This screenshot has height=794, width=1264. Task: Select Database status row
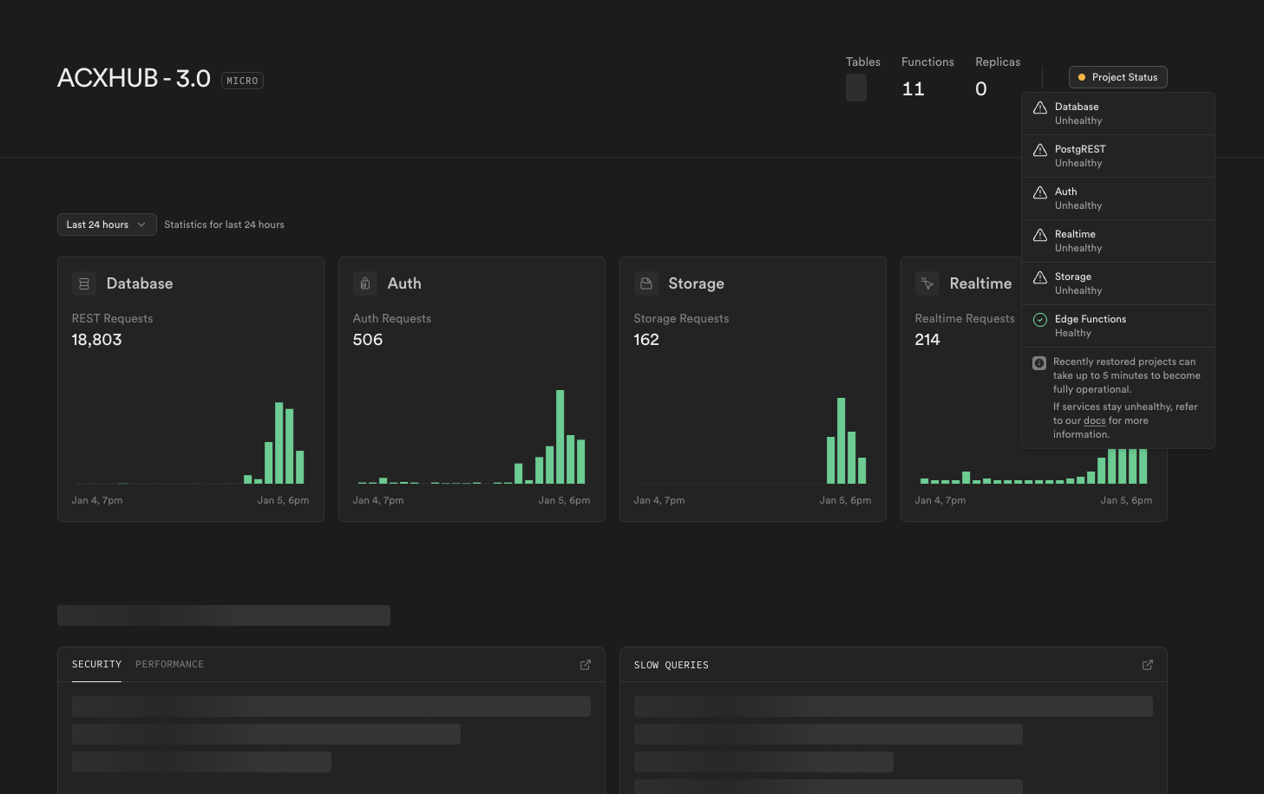pos(1118,114)
